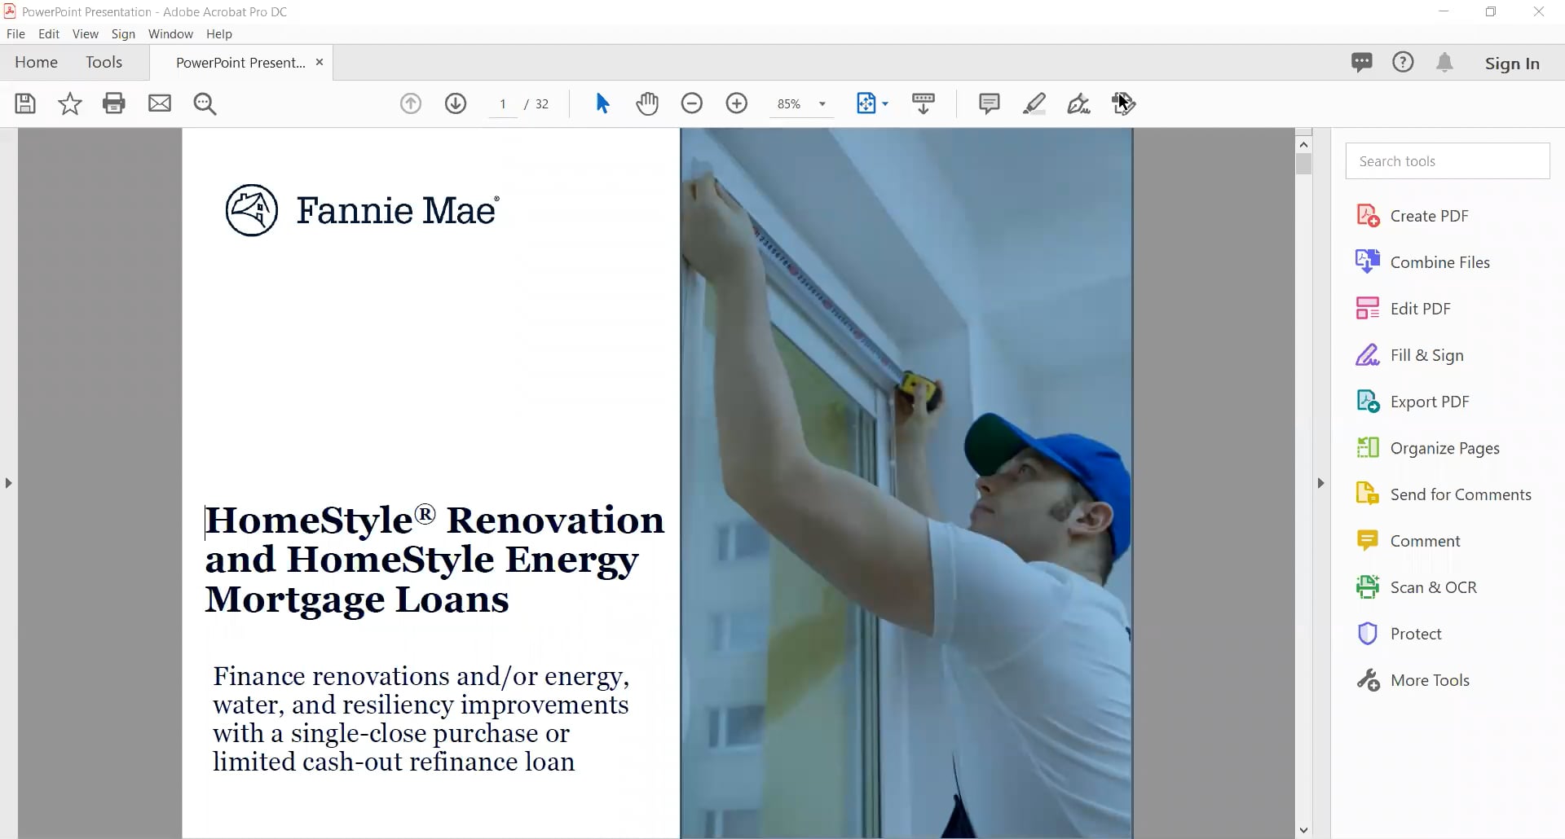Open the View menu
This screenshot has height=839, width=1565.
(x=85, y=33)
